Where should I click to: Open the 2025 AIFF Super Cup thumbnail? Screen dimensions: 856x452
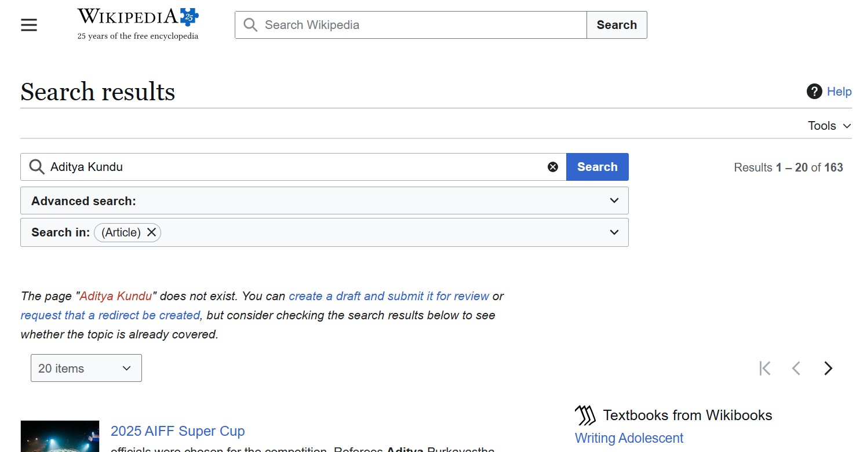[x=60, y=436]
